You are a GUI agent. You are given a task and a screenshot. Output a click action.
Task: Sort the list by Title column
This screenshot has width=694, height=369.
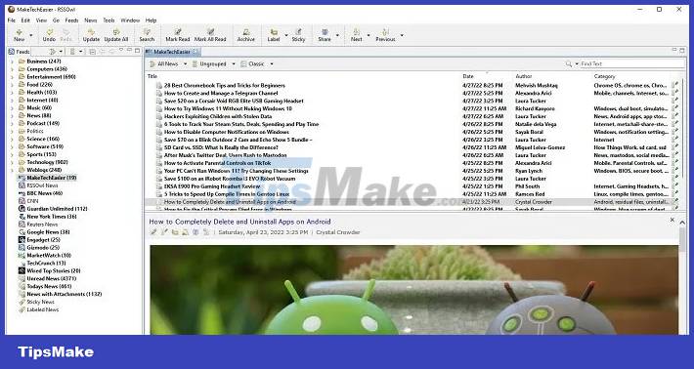pos(152,76)
